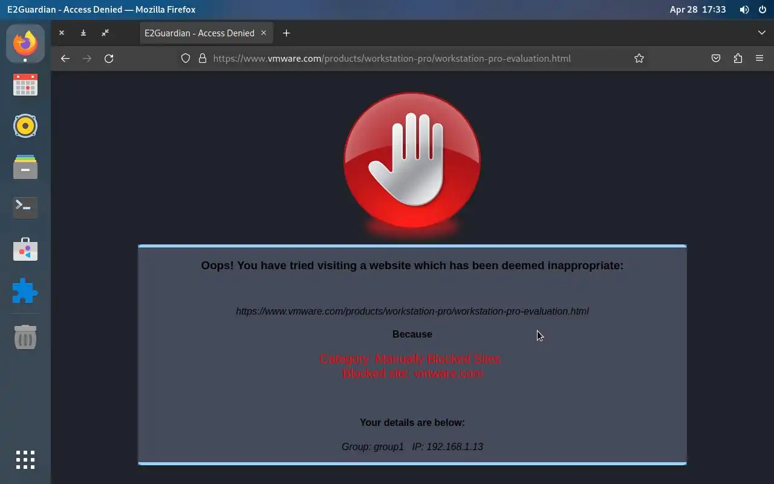The image size is (774, 484).
Task: Close the E2Guardian tab
Action: tap(264, 33)
